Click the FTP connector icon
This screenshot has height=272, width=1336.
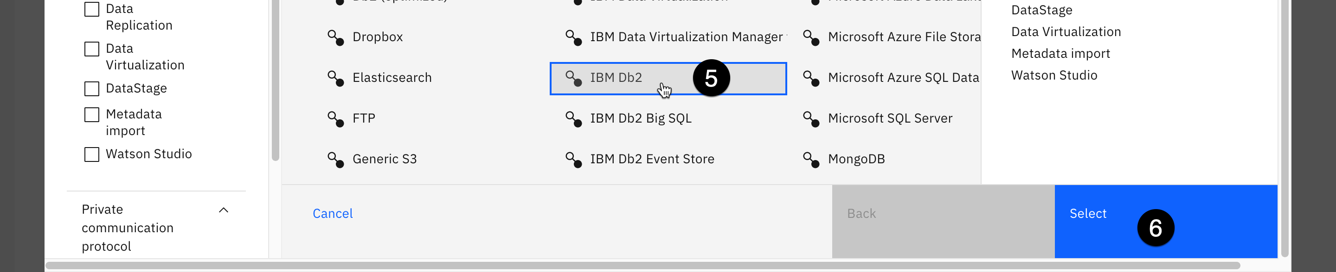coord(335,119)
